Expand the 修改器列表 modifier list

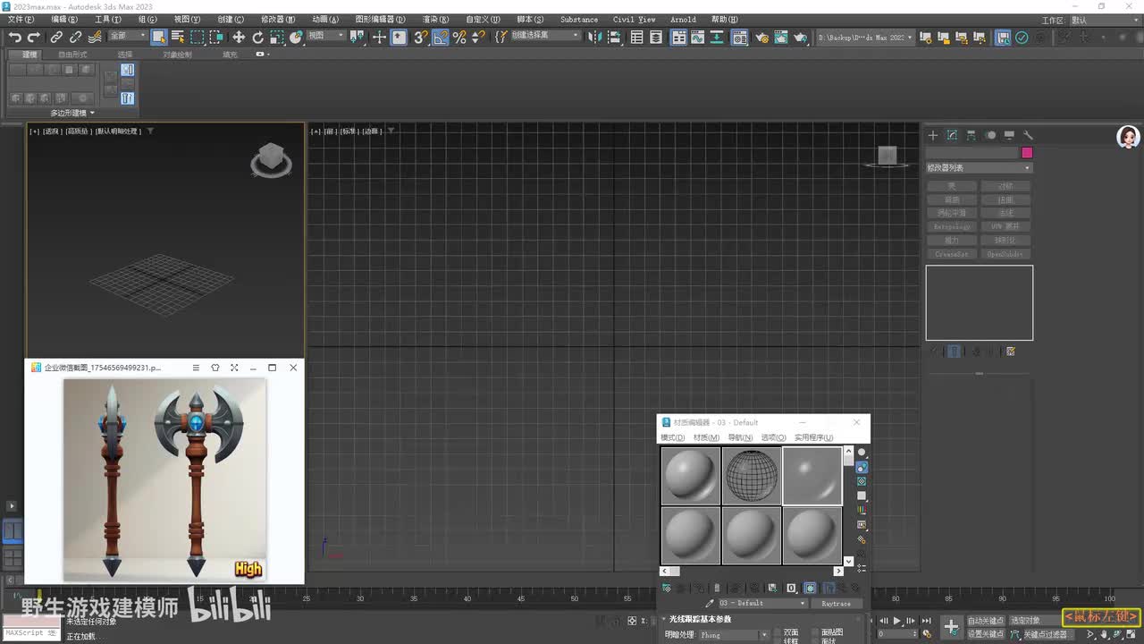(979, 168)
